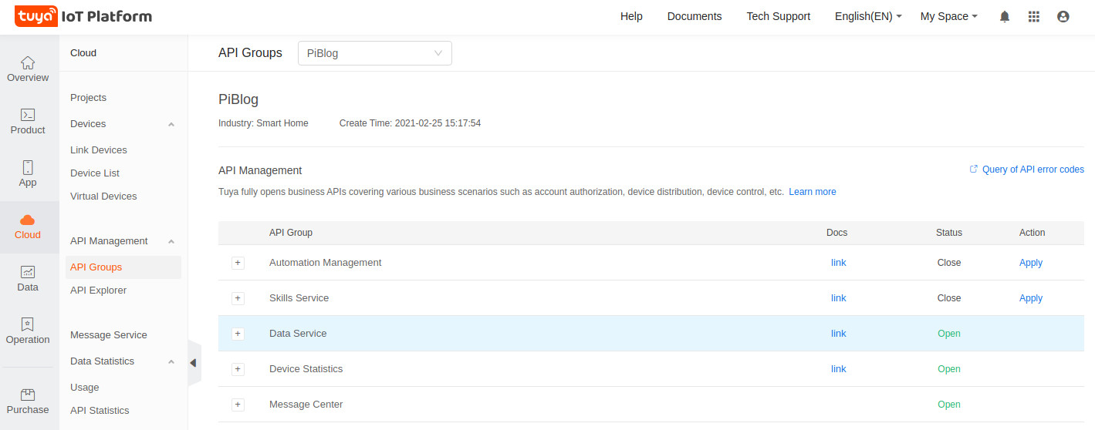Collapse the Devices menu group
Viewport: 1095px width, 430px height.
click(171, 124)
